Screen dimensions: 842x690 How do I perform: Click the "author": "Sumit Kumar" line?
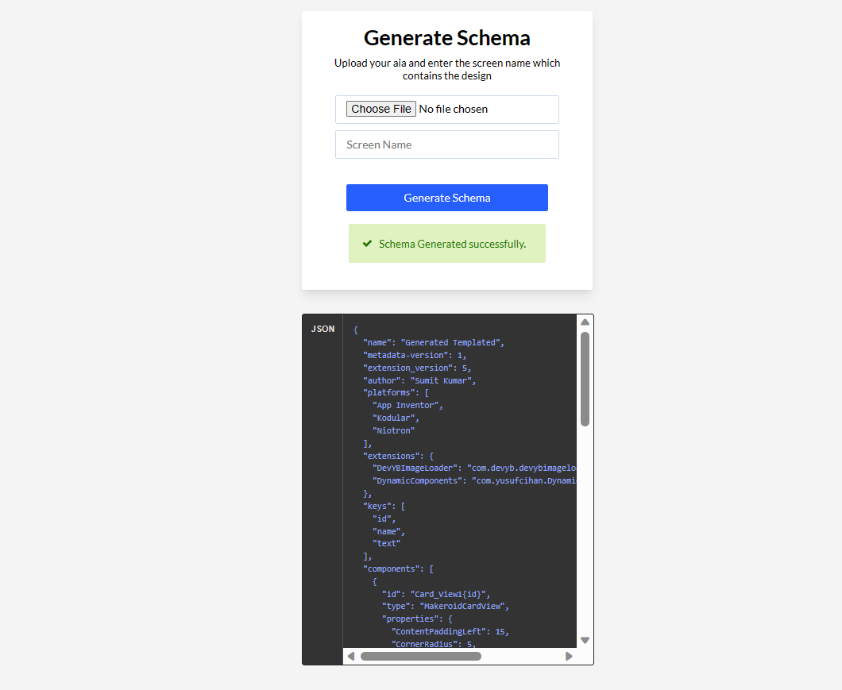pos(420,380)
